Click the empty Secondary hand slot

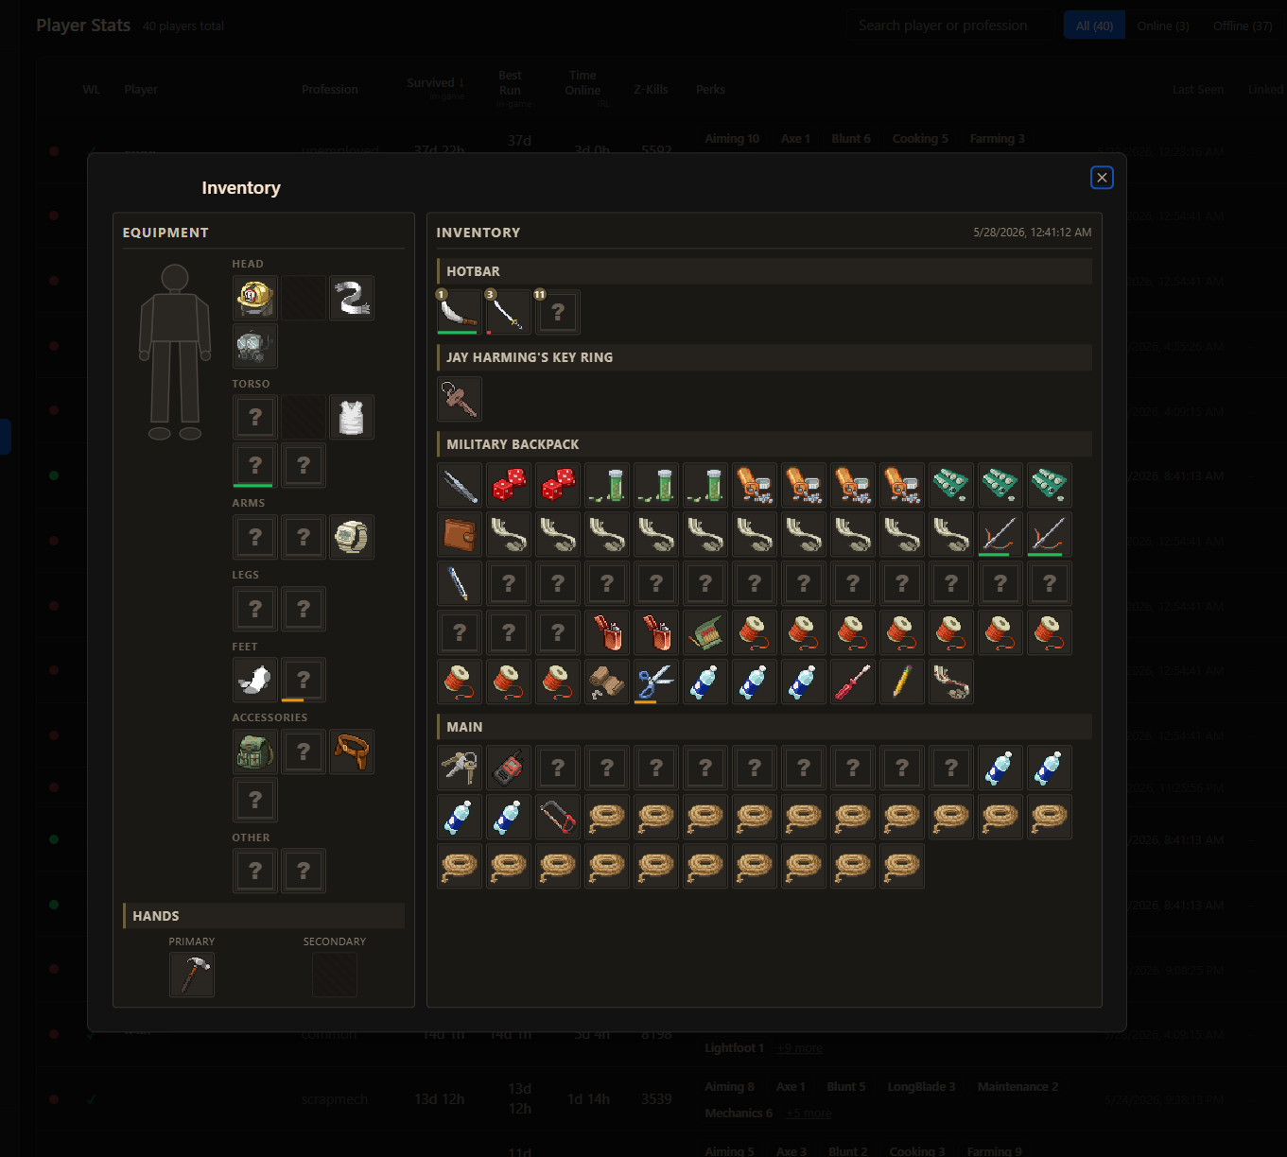(335, 975)
